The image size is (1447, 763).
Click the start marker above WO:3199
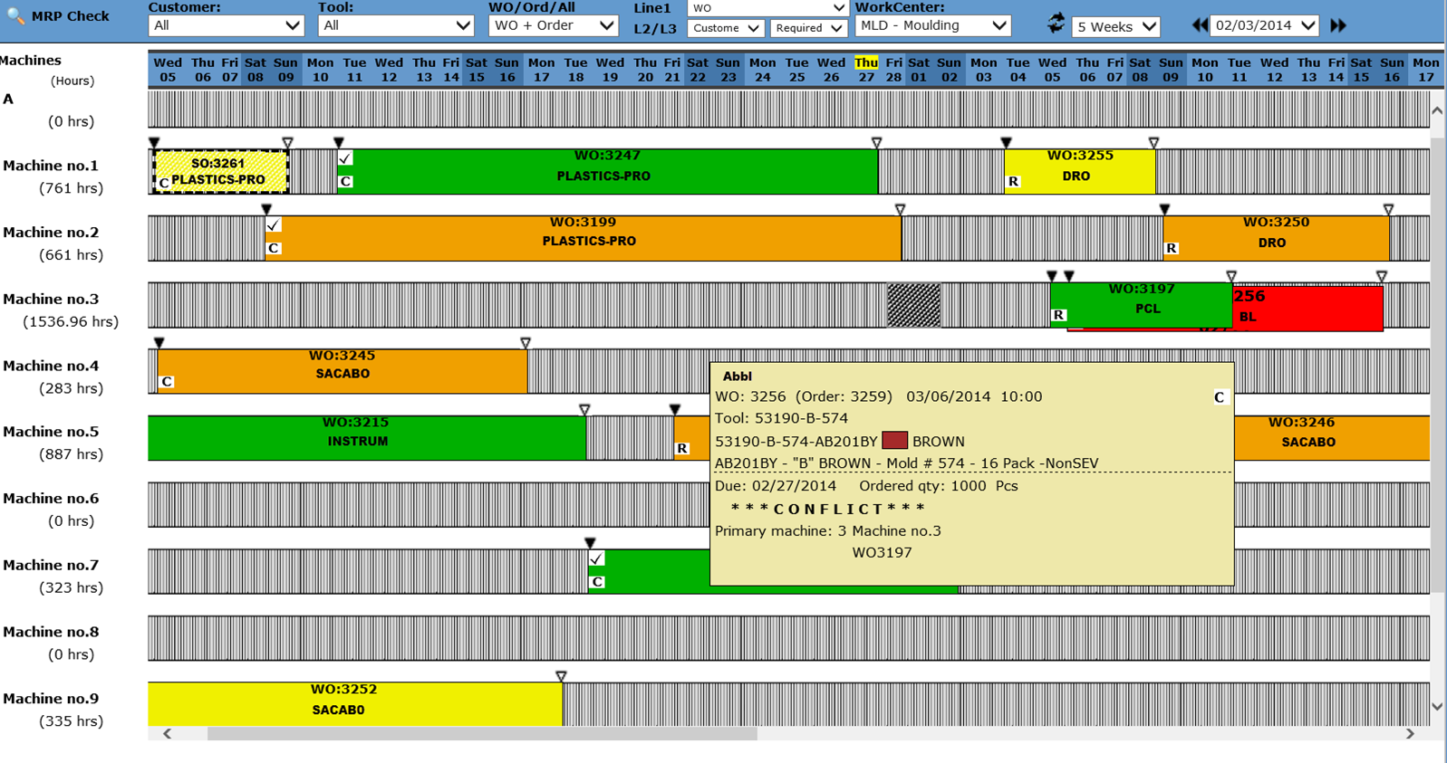coord(266,209)
